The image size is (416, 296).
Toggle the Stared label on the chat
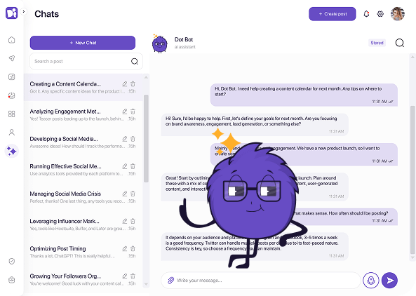[x=377, y=43]
